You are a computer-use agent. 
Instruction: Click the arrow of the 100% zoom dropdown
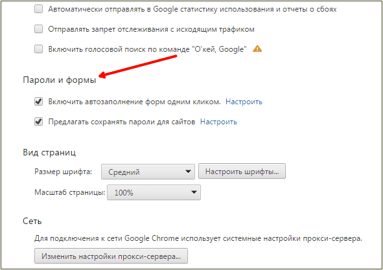(194, 192)
